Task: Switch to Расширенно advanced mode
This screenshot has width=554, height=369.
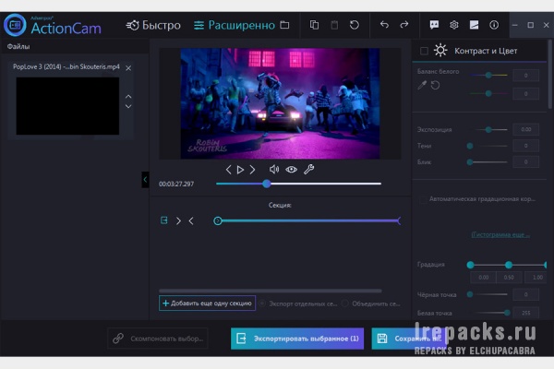Action: click(235, 25)
